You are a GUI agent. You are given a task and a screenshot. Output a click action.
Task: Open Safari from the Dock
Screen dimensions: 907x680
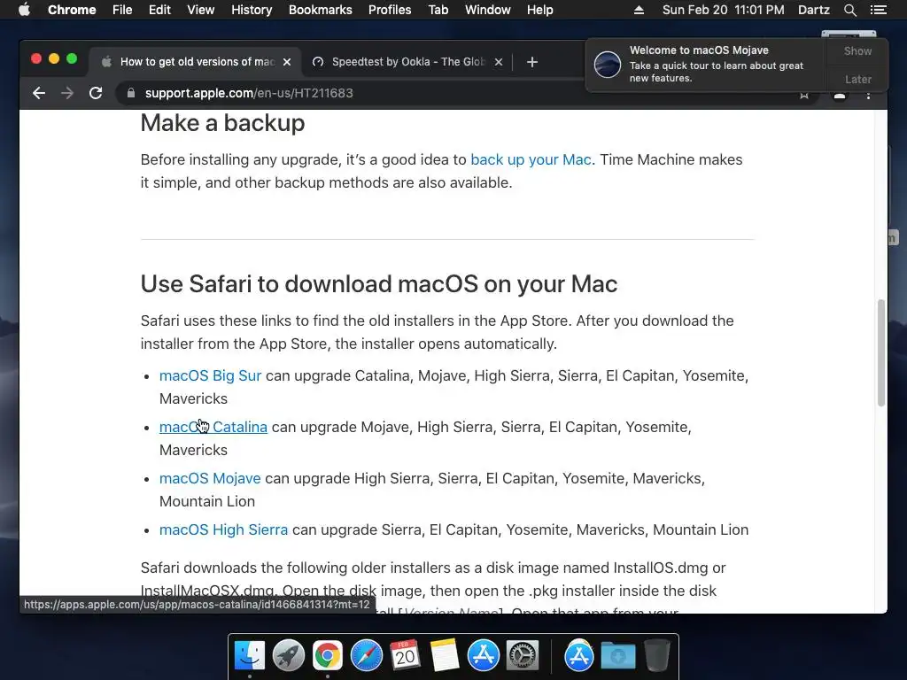click(366, 656)
